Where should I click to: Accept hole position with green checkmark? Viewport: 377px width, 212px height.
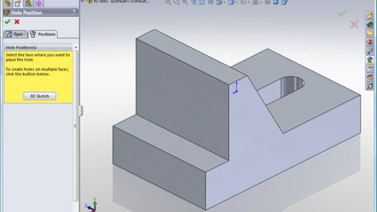[x=8, y=22]
